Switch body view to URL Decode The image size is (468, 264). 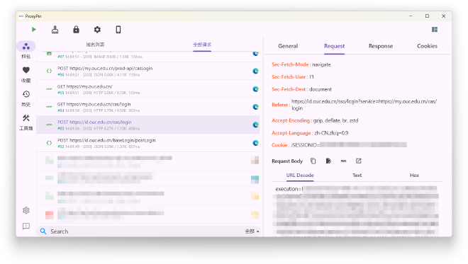(300, 176)
